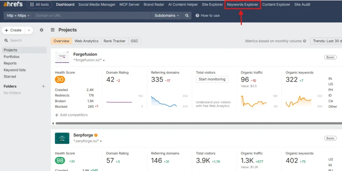This screenshot has height=171, width=342.
Task: Select Portfolios in the sidebar
Action: (x=11, y=57)
